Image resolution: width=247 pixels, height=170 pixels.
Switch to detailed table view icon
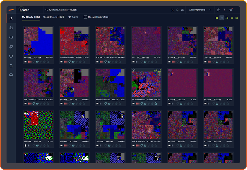pos(227,18)
